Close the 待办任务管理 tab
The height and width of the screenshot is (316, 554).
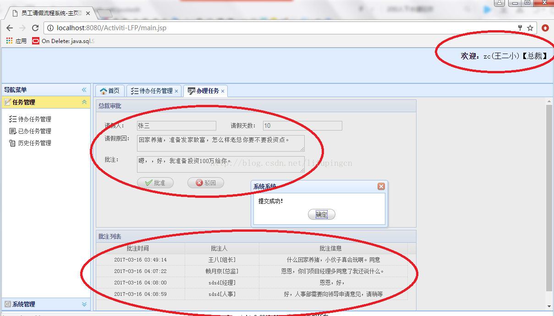(x=176, y=91)
